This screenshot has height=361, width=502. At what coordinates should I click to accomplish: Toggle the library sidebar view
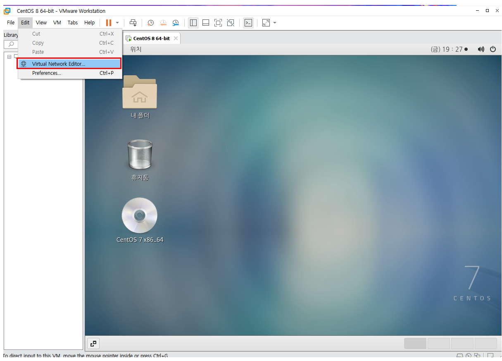tap(193, 23)
